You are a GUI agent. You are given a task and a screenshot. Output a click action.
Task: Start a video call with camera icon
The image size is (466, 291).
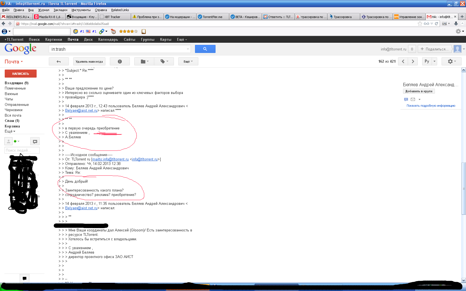coord(35,141)
